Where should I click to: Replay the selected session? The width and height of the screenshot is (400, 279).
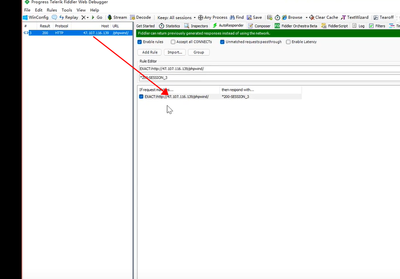click(x=68, y=17)
